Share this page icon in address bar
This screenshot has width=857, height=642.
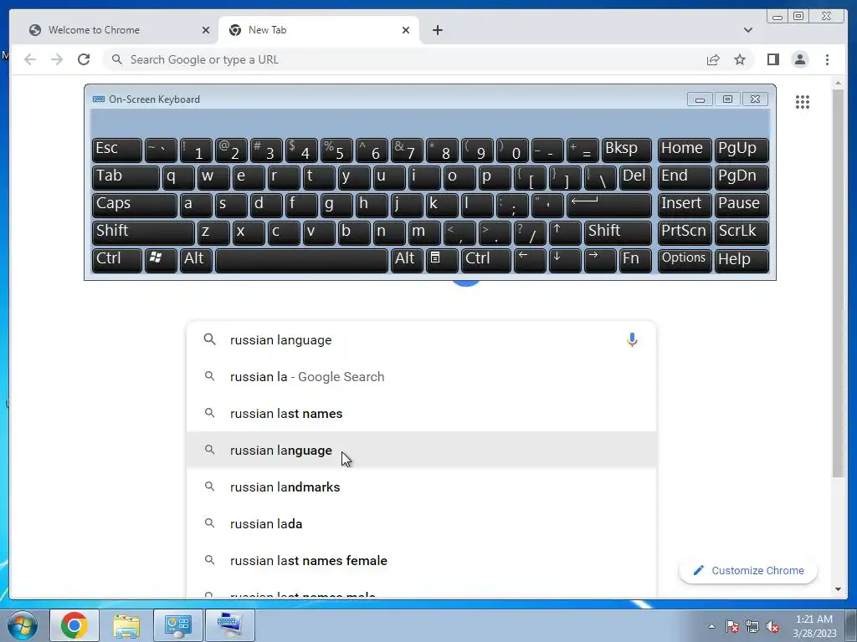click(x=713, y=59)
